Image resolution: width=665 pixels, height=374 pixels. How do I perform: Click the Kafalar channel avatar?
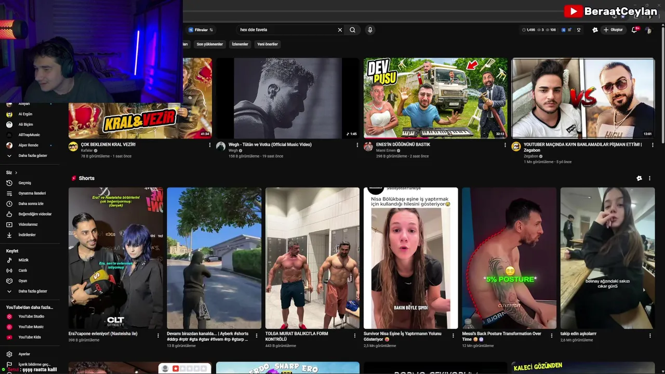pos(73,146)
